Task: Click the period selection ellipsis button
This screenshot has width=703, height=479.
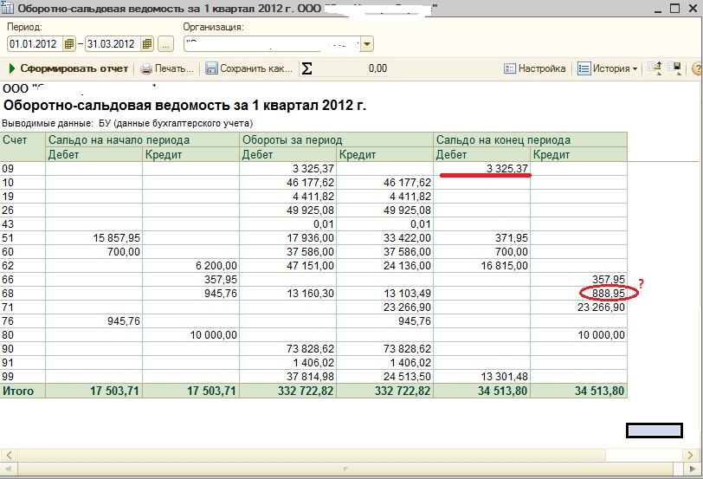Action: tap(166, 44)
